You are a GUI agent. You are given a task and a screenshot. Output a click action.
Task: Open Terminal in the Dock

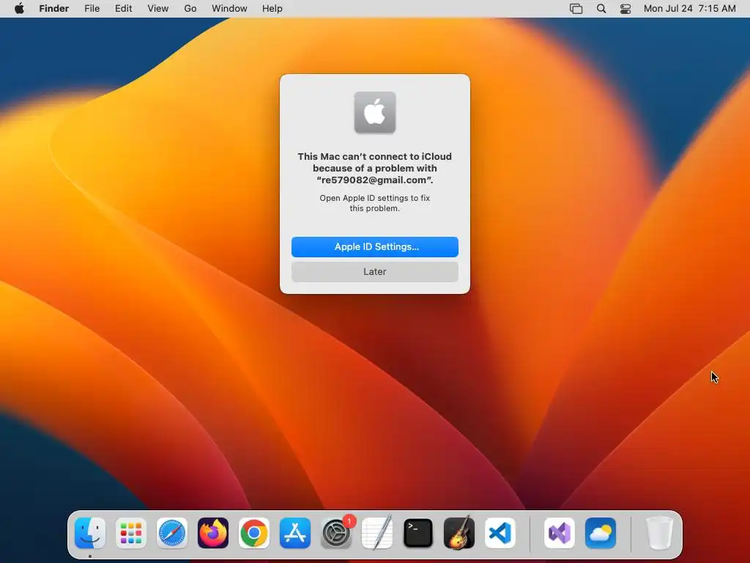[x=418, y=534]
